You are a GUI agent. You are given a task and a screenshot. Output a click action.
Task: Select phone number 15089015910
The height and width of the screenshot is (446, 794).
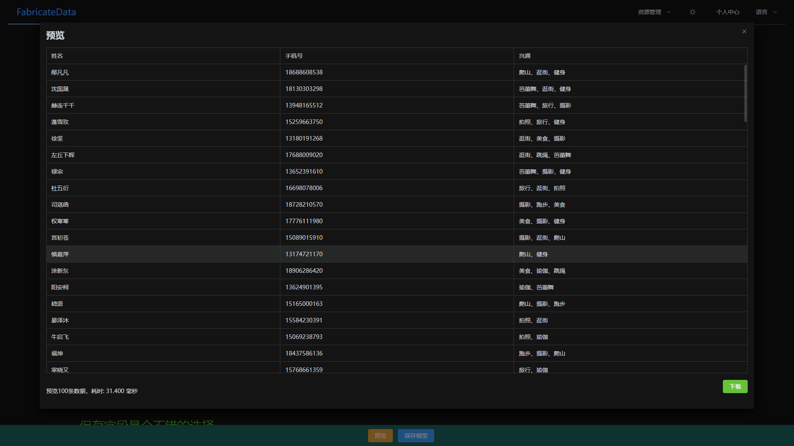(x=304, y=238)
